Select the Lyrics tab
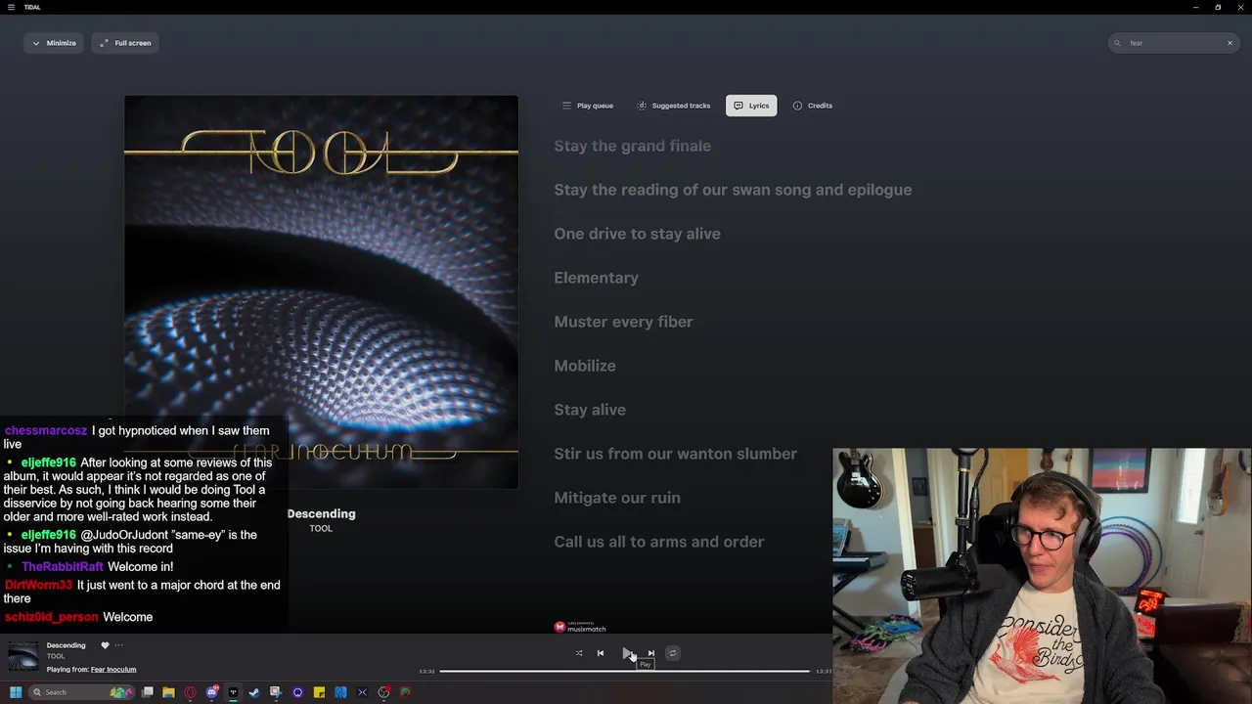Image resolution: width=1252 pixels, height=704 pixels. click(751, 106)
